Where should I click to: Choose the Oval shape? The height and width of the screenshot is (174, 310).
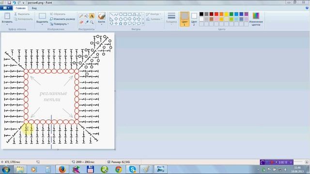[x=121, y=14]
